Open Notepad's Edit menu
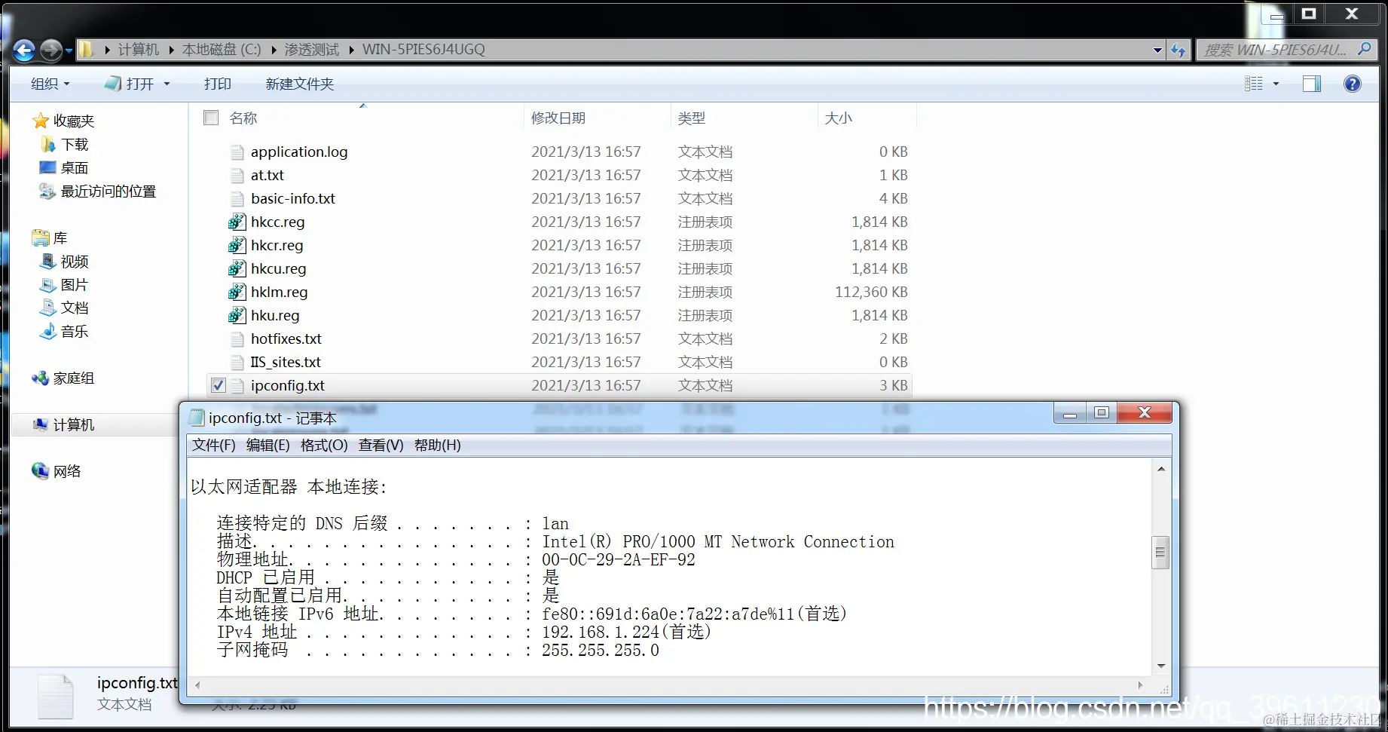 tap(268, 445)
